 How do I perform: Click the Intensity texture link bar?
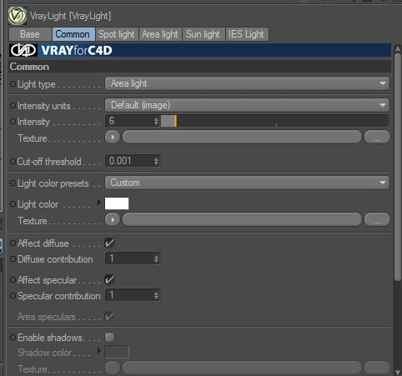click(242, 137)
